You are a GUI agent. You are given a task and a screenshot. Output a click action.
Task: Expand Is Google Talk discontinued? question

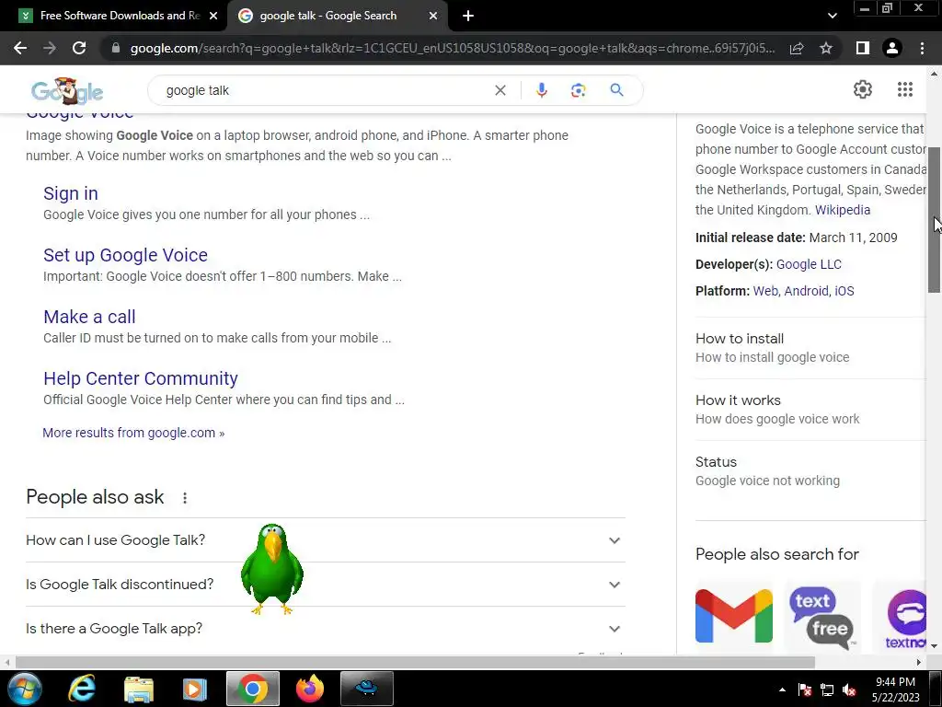coord(325,585)
